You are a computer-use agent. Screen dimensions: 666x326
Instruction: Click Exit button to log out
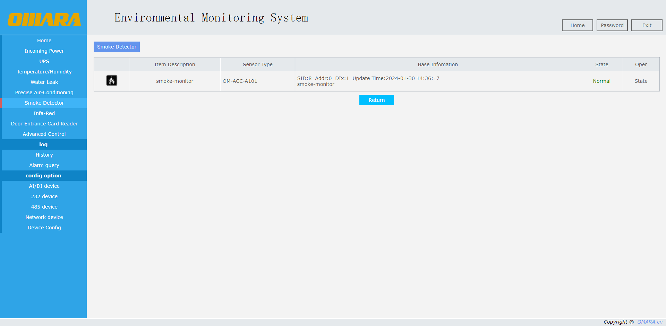[x=647, y=25]
